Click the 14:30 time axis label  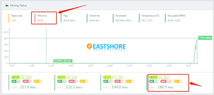coord(169,66)
